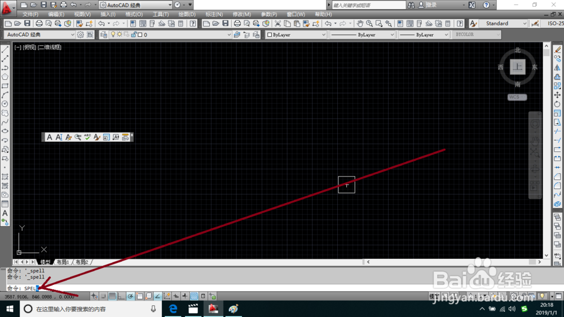
Task: Open Text Style icon in floating toolbar
Action: [x=97, y=137]
